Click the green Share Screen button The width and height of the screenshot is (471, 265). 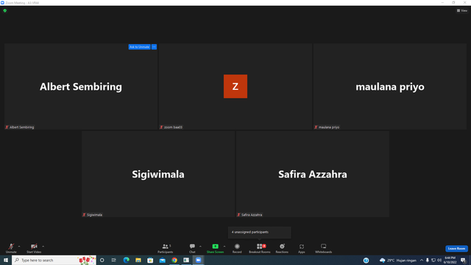pos(216,248)
